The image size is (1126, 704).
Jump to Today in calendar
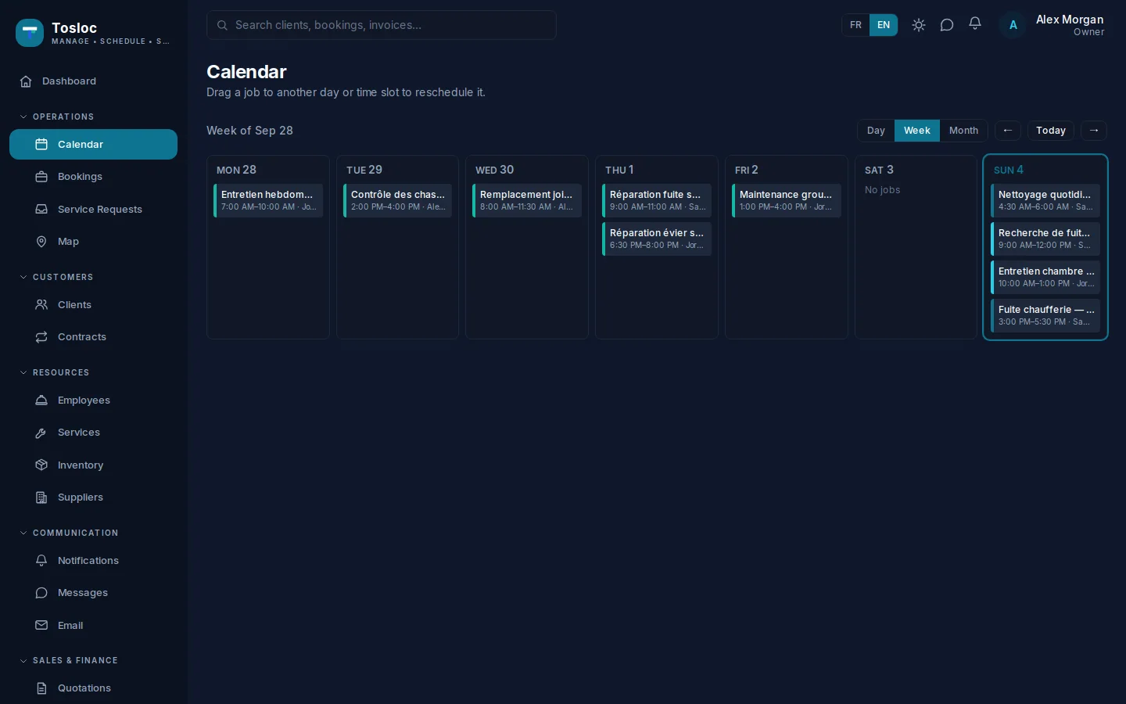(x=1051, y=131)
